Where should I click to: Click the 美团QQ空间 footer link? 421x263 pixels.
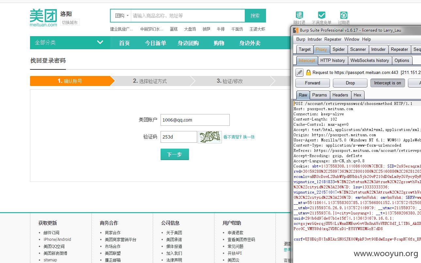coord(54,246)
